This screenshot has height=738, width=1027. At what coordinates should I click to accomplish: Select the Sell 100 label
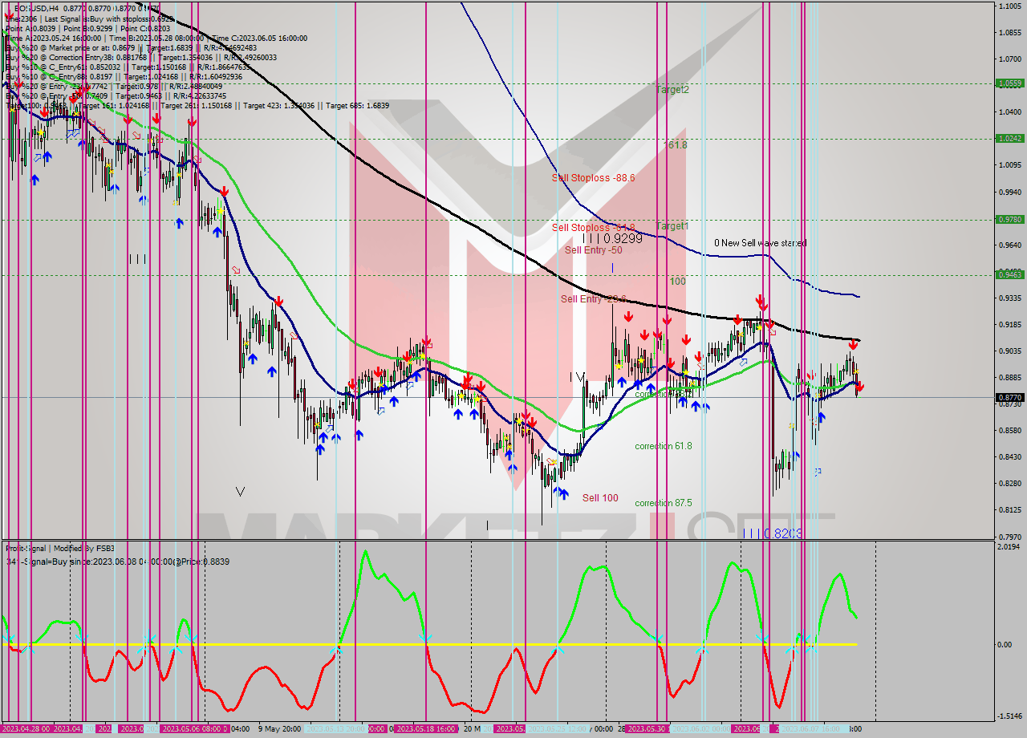[600, 498]
